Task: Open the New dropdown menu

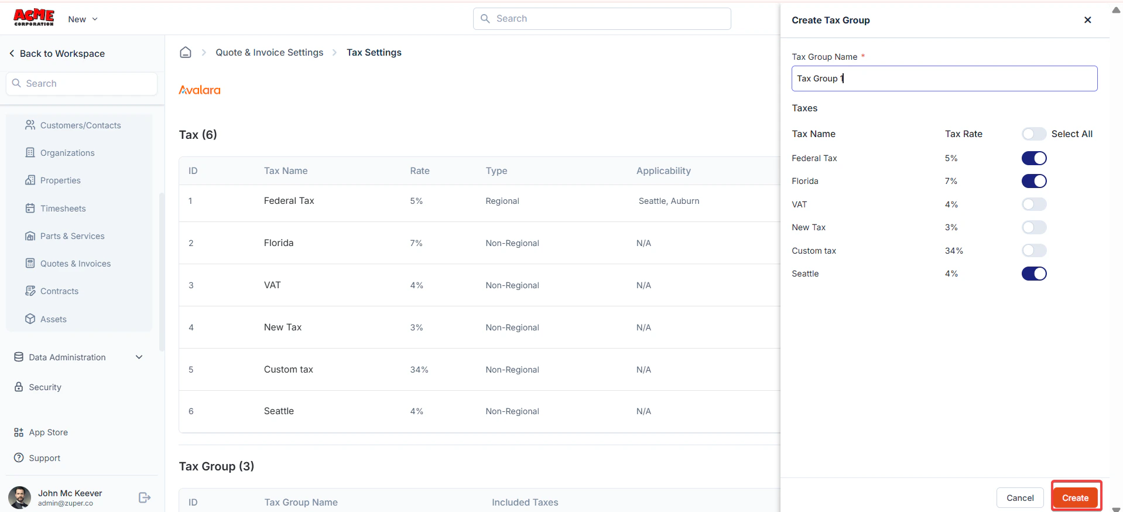Action: tap(83, 19)
